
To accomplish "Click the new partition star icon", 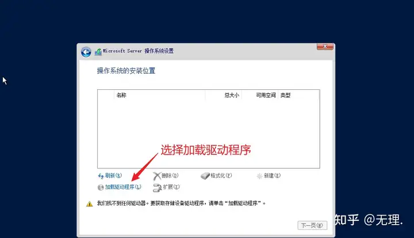I will 259,176.
